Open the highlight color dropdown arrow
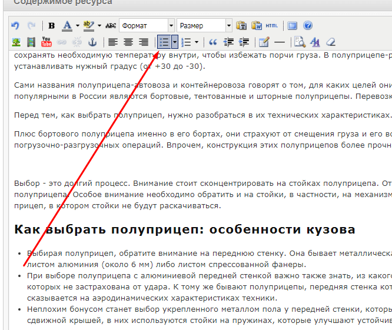Viewport: 392px width, 330px height. coord(99,25)
